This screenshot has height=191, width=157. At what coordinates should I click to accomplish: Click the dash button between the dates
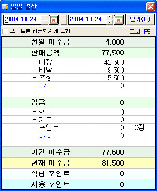point(64,19)
